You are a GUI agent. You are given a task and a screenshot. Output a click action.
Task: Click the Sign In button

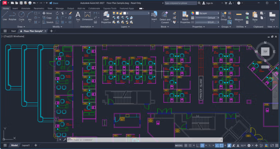pyautogui.click(x=207, y=3)
